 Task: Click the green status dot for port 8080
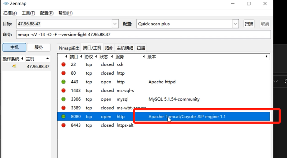[64, 117]
